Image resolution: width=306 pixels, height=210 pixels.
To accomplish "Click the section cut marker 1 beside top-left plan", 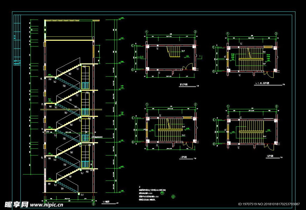I will click(200, 56).
